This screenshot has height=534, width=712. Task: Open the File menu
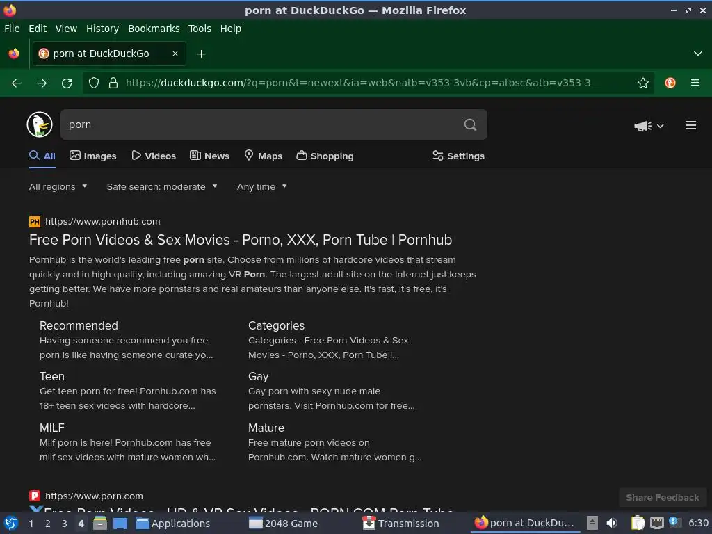(x=12, y=29)
